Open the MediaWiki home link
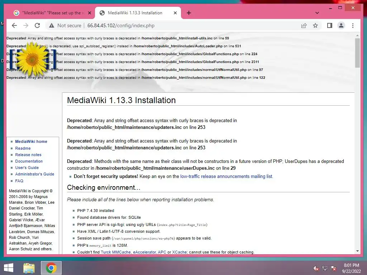 coord(31,141)
